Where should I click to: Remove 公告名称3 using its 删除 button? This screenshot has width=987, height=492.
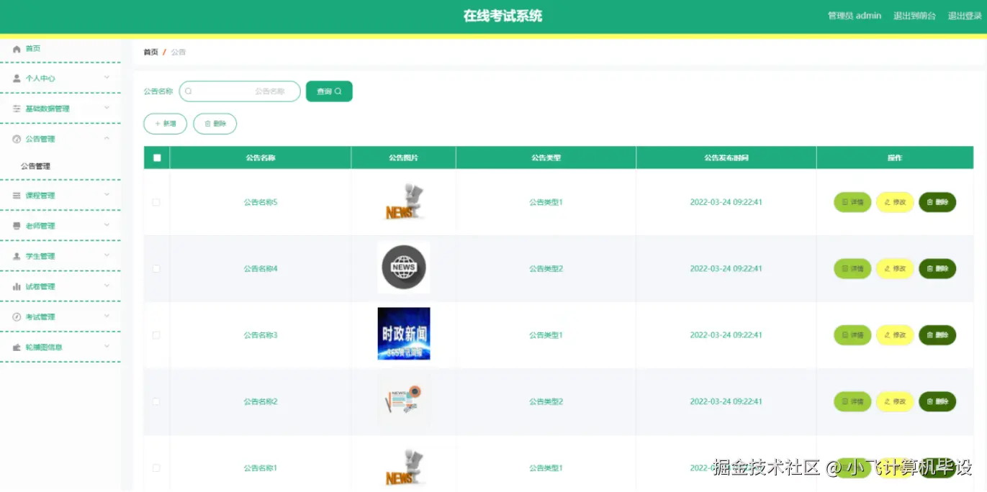(937, 335)
